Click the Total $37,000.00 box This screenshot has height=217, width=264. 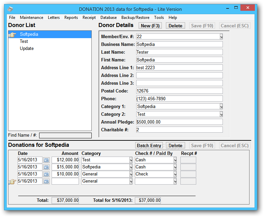tap(65, 200)
